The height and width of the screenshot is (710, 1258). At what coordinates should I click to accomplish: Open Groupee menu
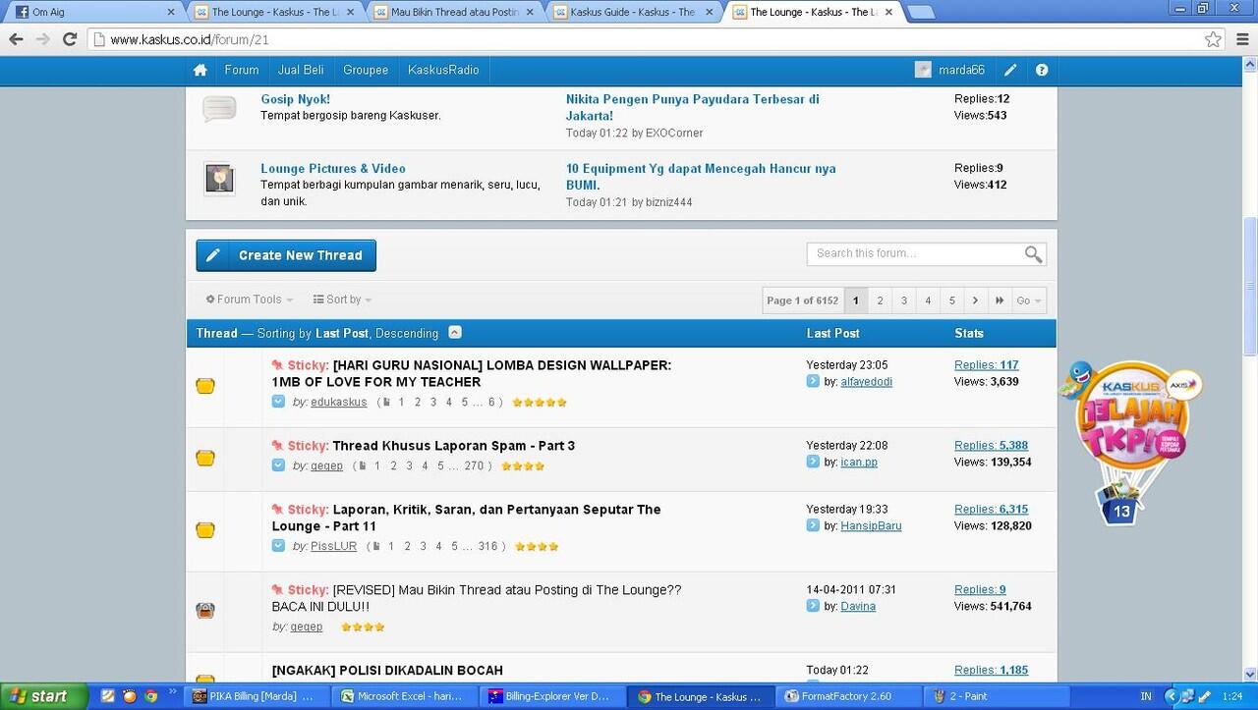pyautogui.click(x=366, y=70)
